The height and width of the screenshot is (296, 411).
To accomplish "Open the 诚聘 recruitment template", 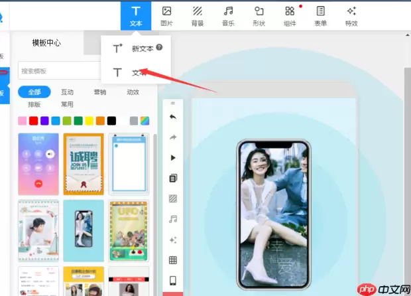I will 84,164.
